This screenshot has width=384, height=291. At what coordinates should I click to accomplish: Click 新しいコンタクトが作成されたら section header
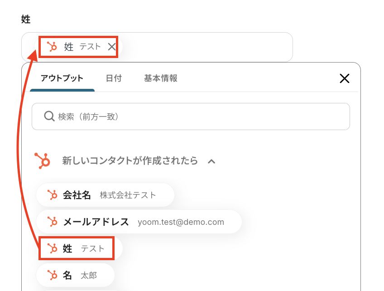130,160
